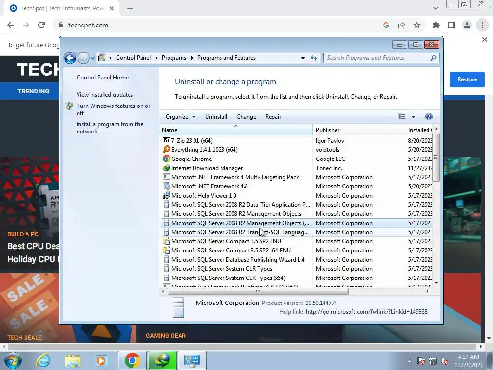The image size is (493, 370).
Task: Click the Restore button in Chrome
Action: pos(467,79)
